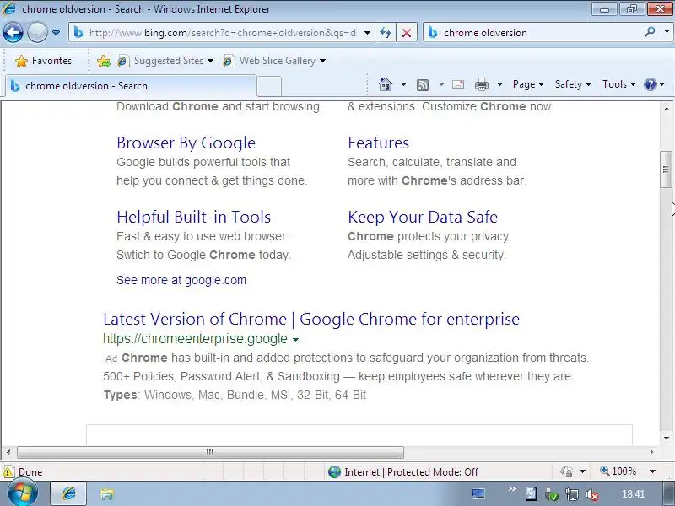Click the globe Internet zone icon
The image size is (675, 506).
tap(334, 472)
